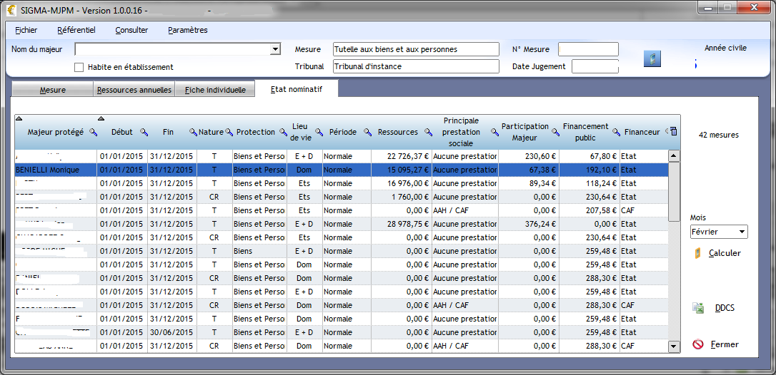Toggle the Habite en établissement checkbox

79,67
